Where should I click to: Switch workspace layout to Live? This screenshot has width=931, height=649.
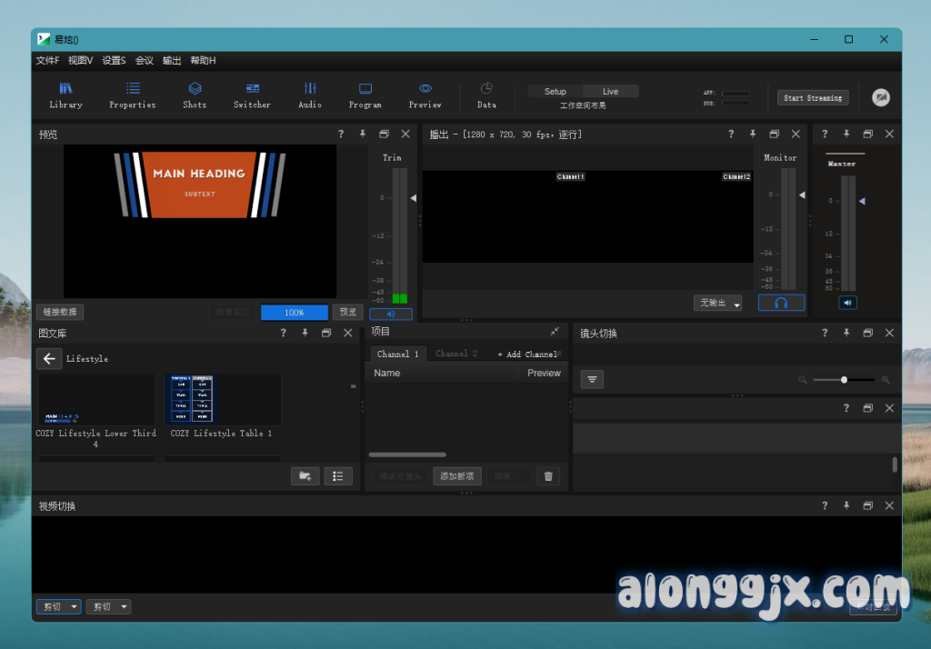point(610,92)
